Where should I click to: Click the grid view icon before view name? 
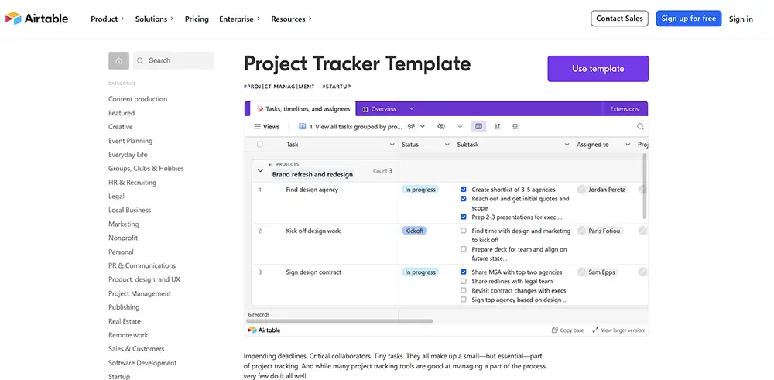click(303, 127)
